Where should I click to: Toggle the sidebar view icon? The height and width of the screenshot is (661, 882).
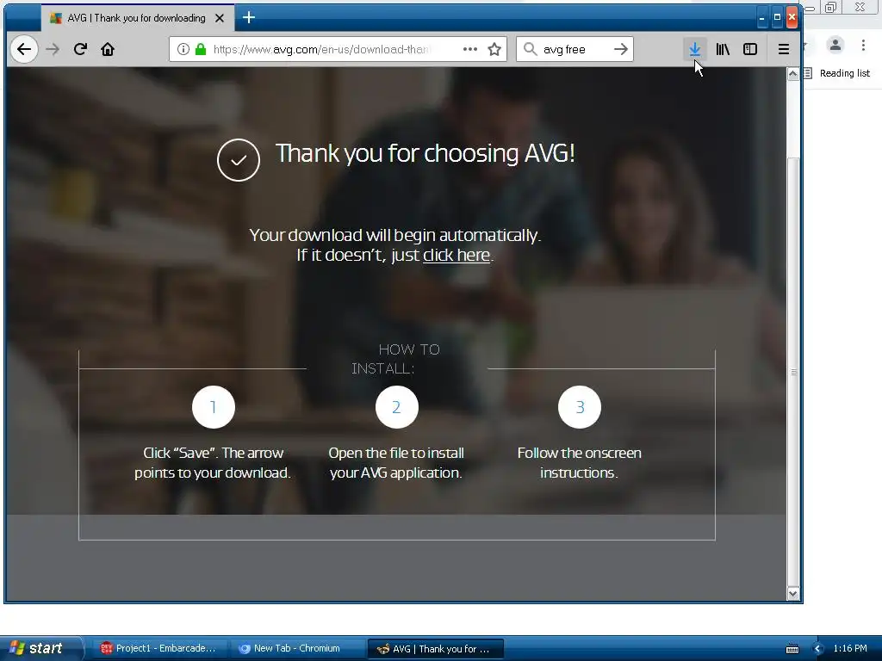click(x=750, y=49)
